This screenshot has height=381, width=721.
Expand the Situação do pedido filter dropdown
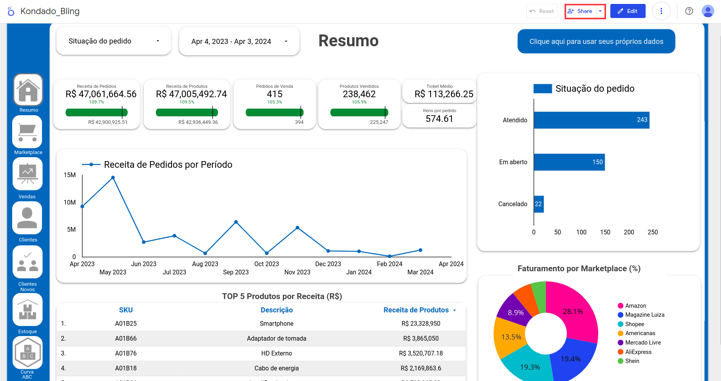[x=114, y=41]
